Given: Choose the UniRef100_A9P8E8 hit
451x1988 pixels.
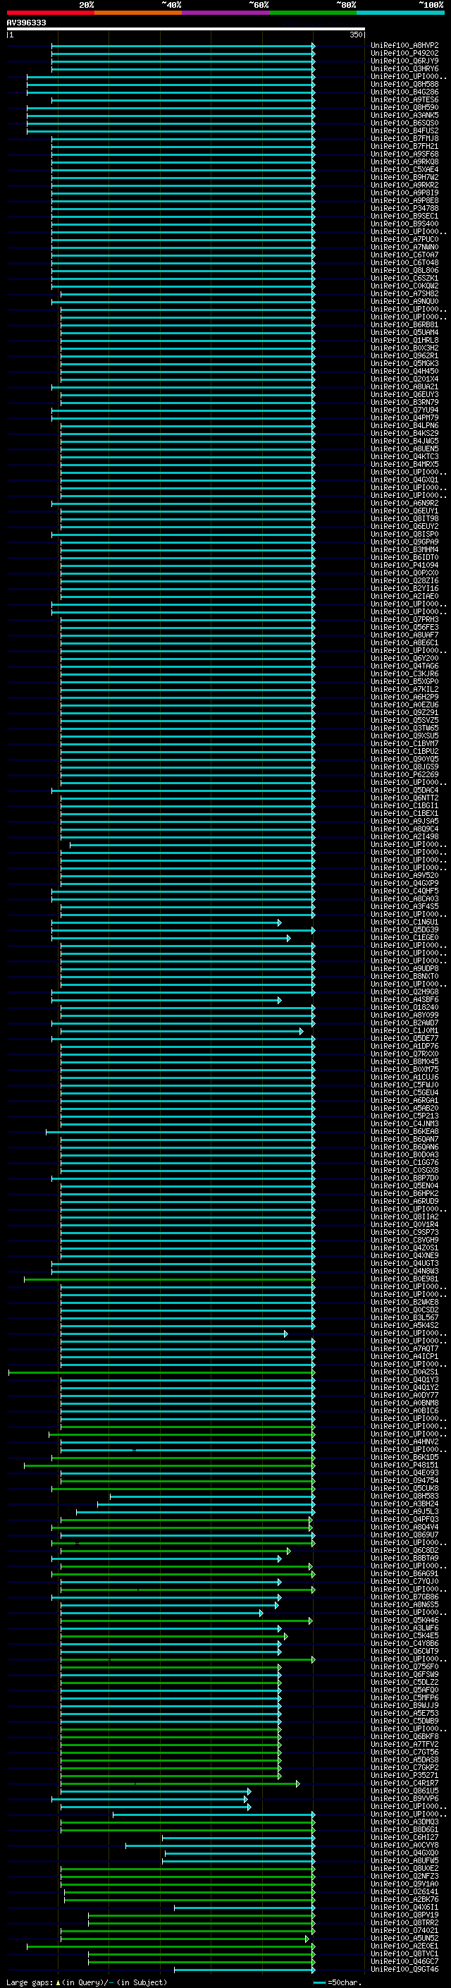Looking at the screenshot, I should point(404,201).
